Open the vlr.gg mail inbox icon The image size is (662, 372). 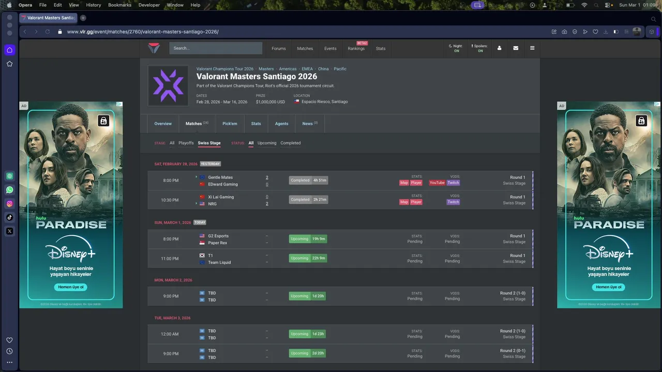516,48
